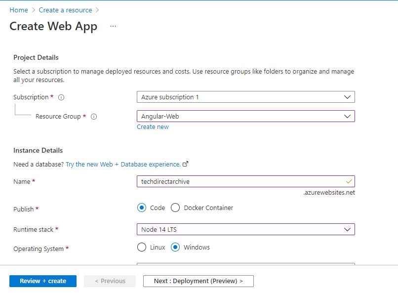Open Try the new Web + Database experience link
The image size is (398, 294).
pos(123,164)
